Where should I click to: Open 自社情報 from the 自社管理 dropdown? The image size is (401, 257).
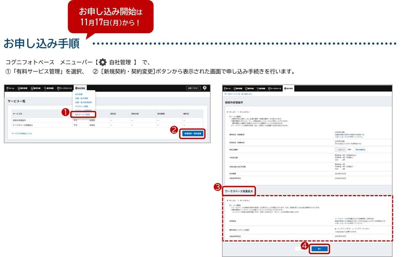pyautogui.click(x=79, y=94)
